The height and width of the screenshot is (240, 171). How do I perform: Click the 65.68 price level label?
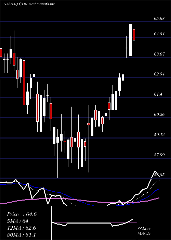click(x=159, y=19)
